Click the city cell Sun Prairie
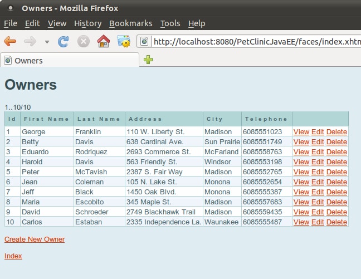Image resolution: width=361 pixels, height=279 pixels. point(222,142)
